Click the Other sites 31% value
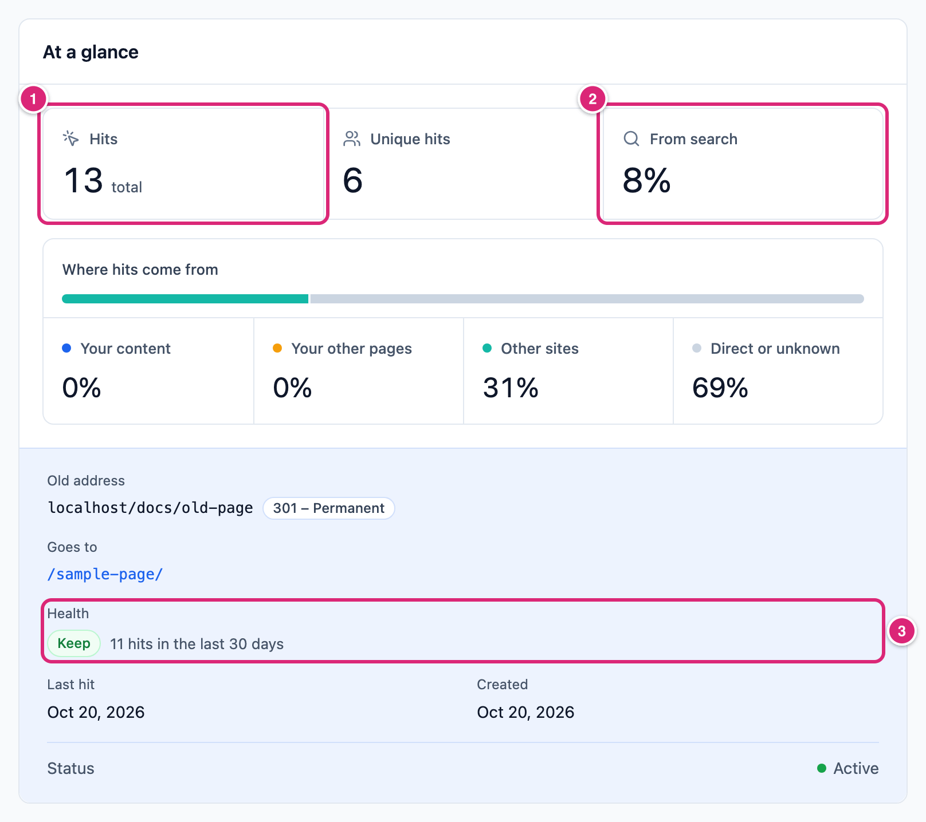Image resolution: width=926 pixels, height=822 pixels. (511, 388)
